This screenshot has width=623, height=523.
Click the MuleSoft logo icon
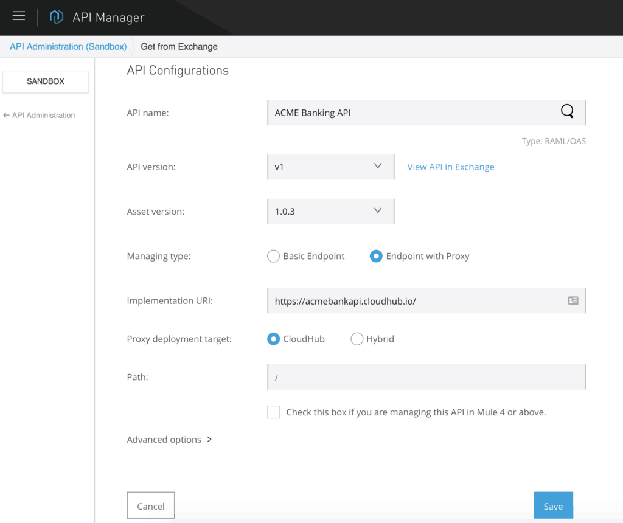coord(57,16)
